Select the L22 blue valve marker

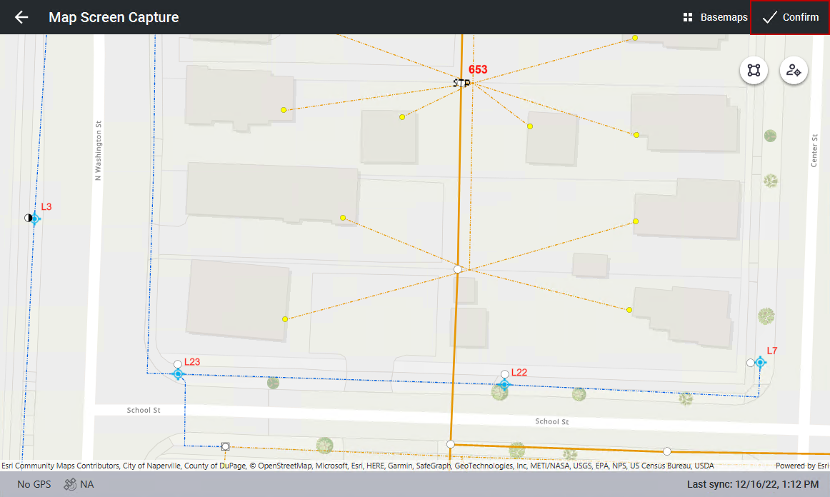coord(504,384)
